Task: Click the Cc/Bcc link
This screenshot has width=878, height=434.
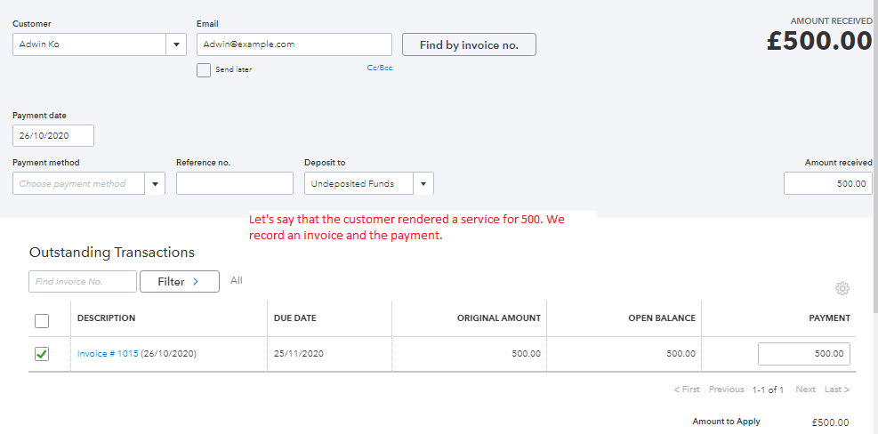Action: click(x=380, y=68)
